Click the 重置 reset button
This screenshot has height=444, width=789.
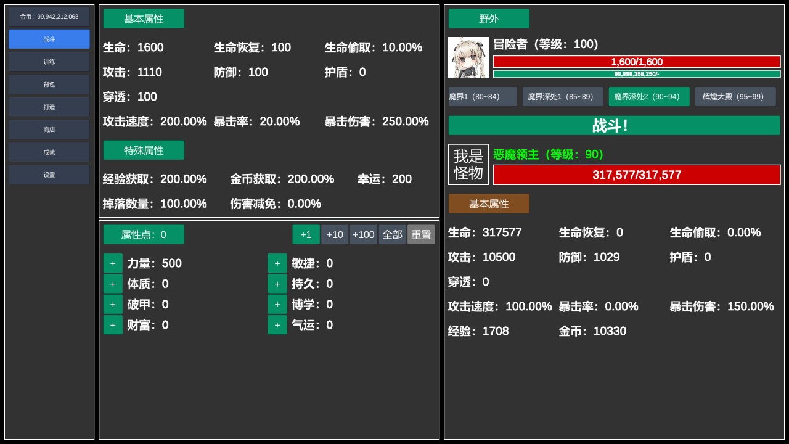click(421, 234)
